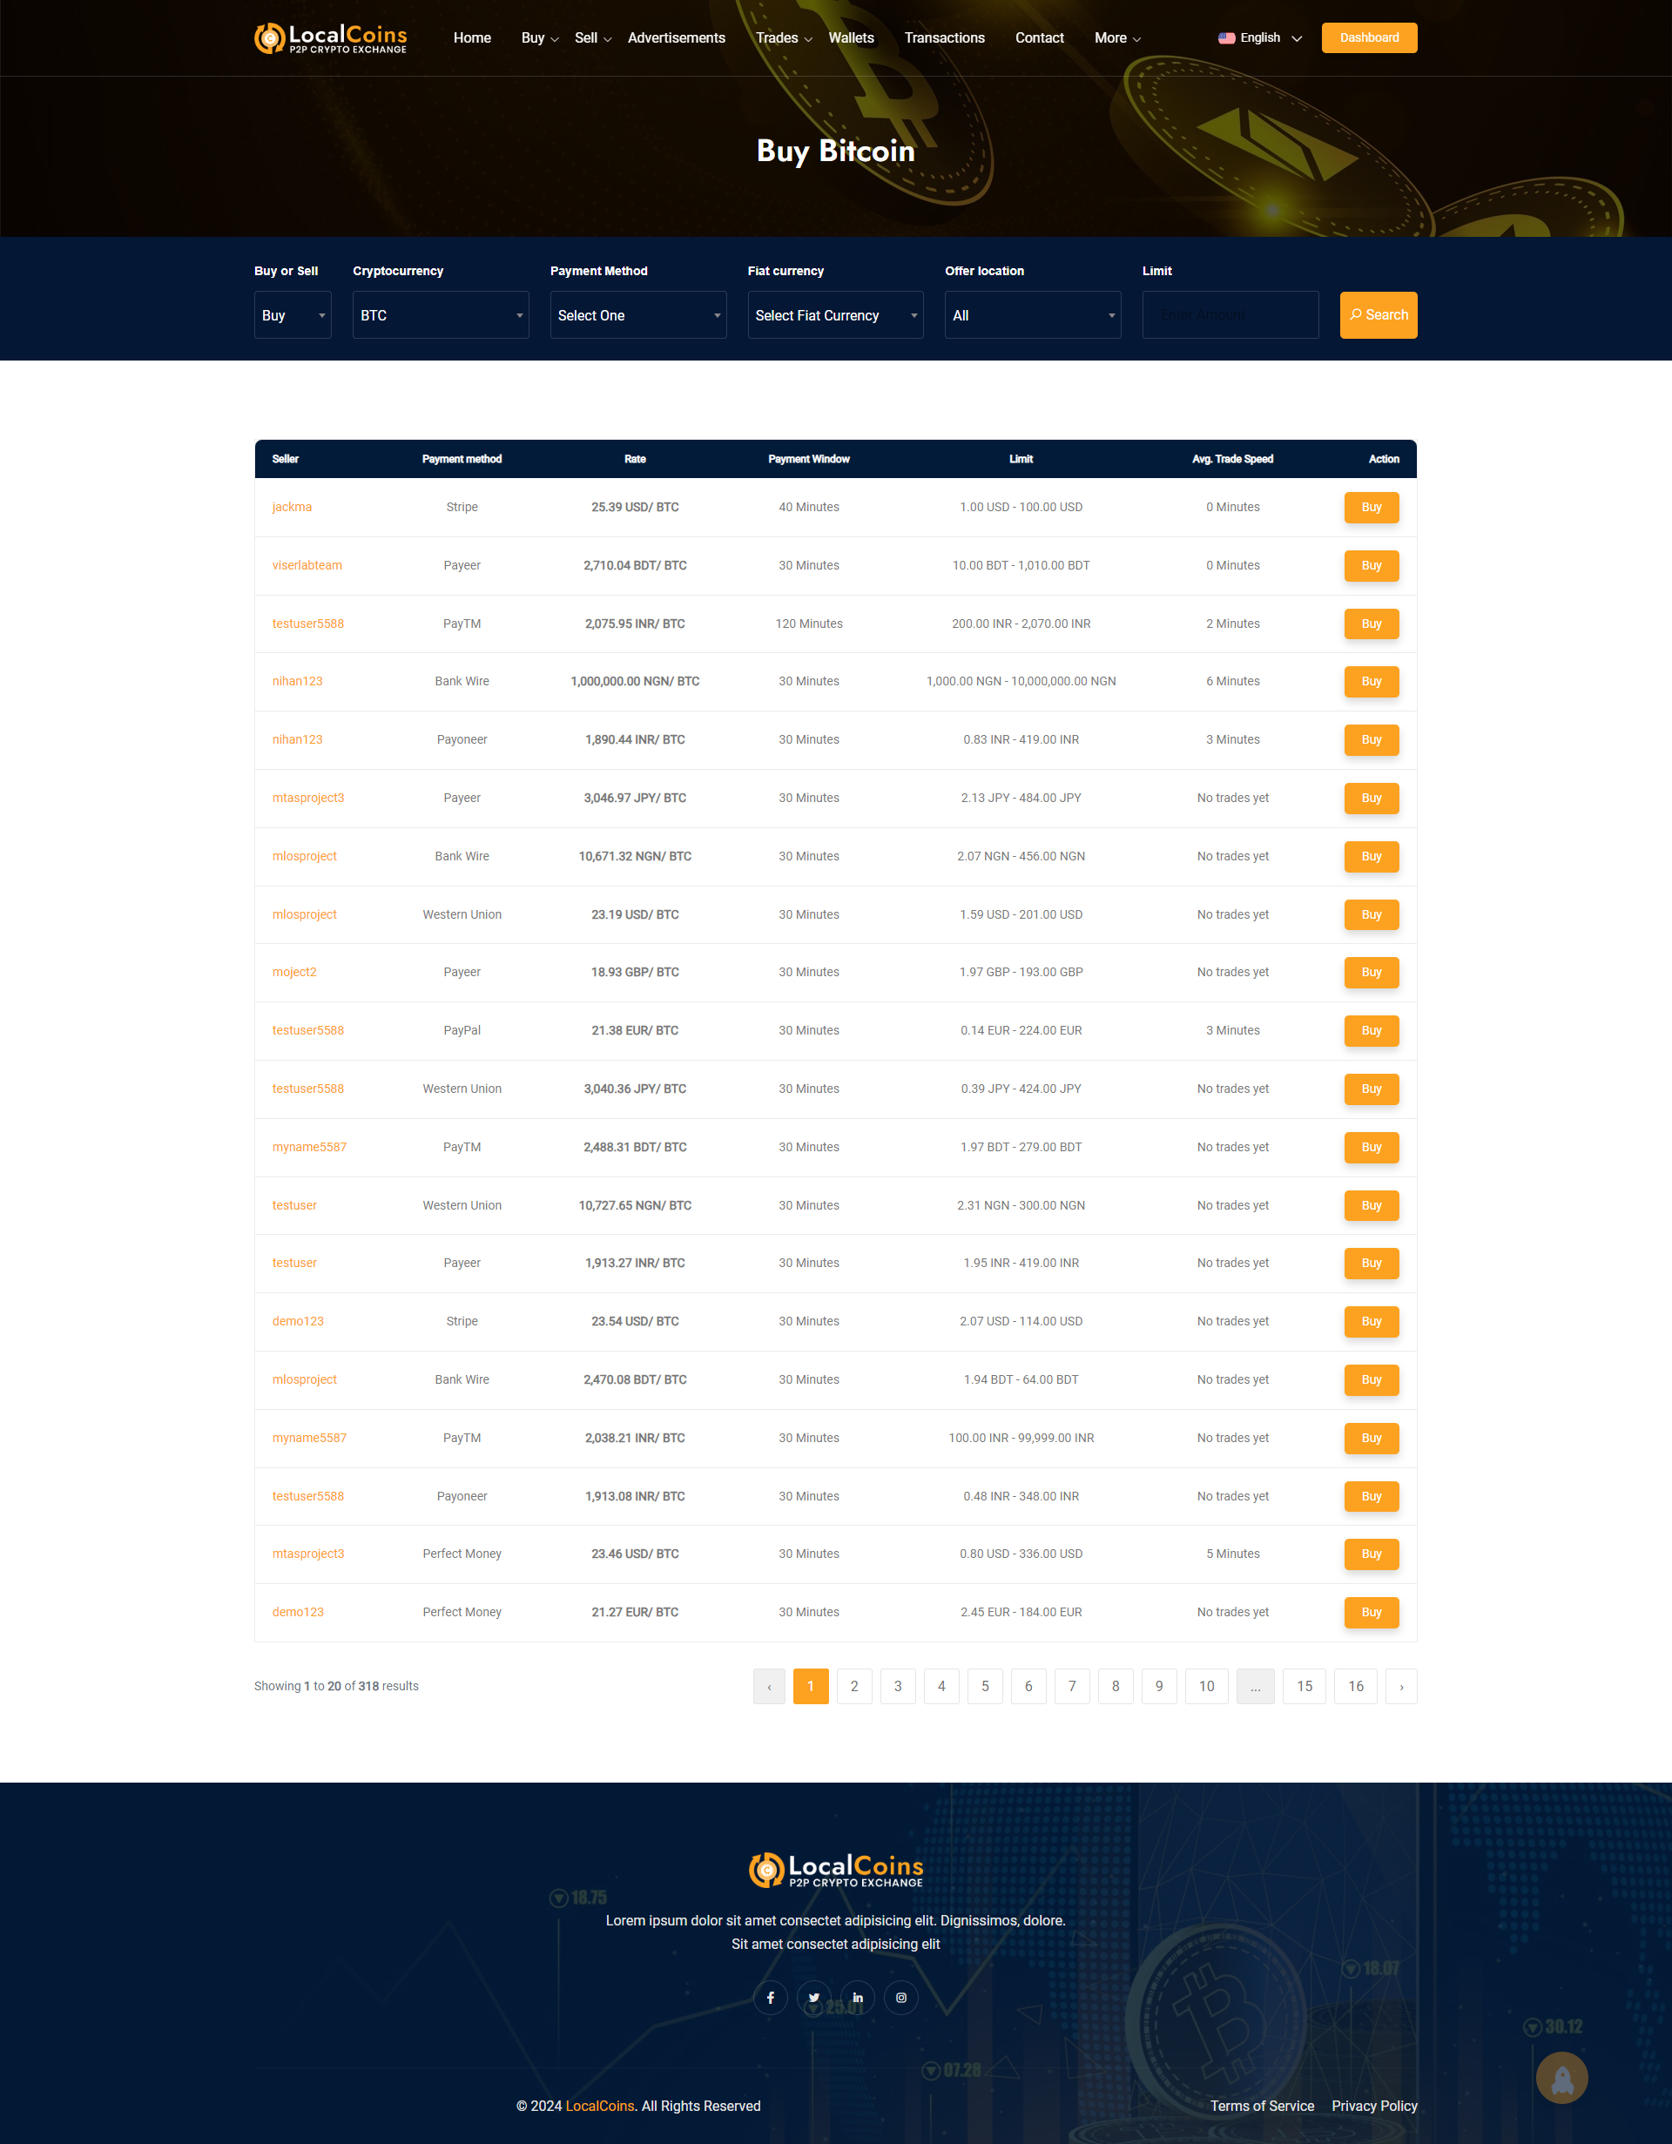Screen dimensions: 1672x2144
Task: Expand the Cryptocurrency BTC dropdown
Action: coord(440,315)
